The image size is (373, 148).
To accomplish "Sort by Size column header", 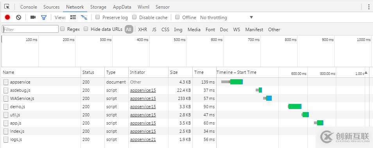I will coord(180,72).
